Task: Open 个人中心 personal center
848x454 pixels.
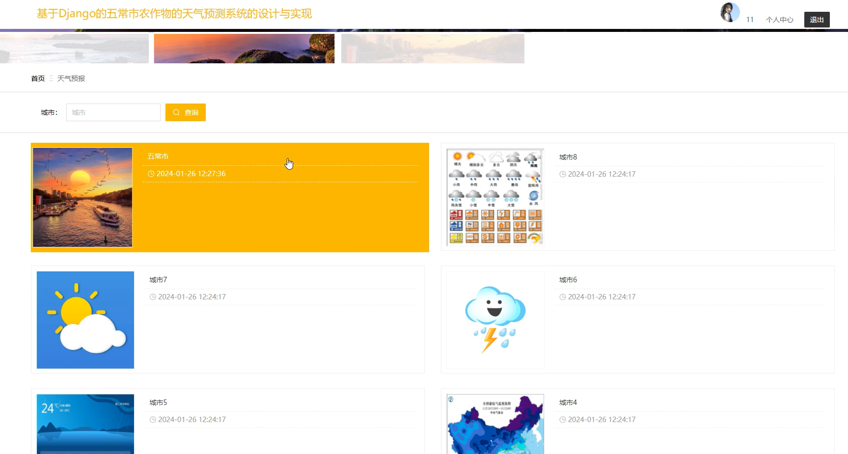Action: (779, 20)
